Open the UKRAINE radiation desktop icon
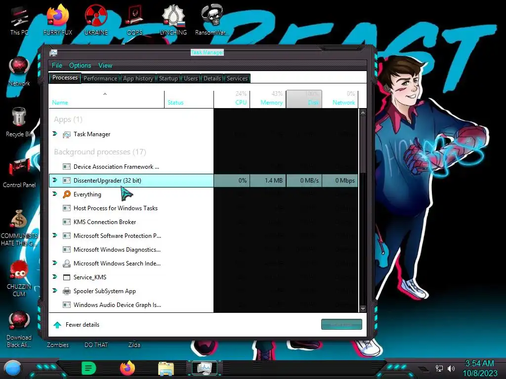The width and height of the screenshot is (506, 379). (x=96, y=20)
